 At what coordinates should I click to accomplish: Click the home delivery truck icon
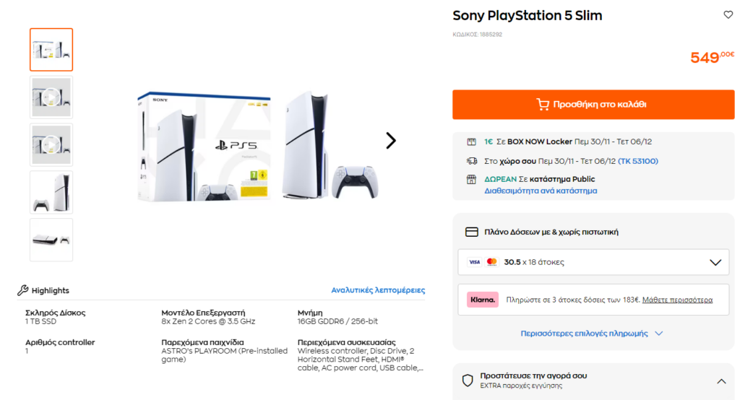472,161
